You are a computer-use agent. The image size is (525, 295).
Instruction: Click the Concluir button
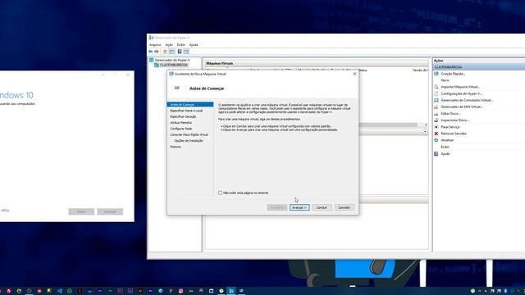322,207
